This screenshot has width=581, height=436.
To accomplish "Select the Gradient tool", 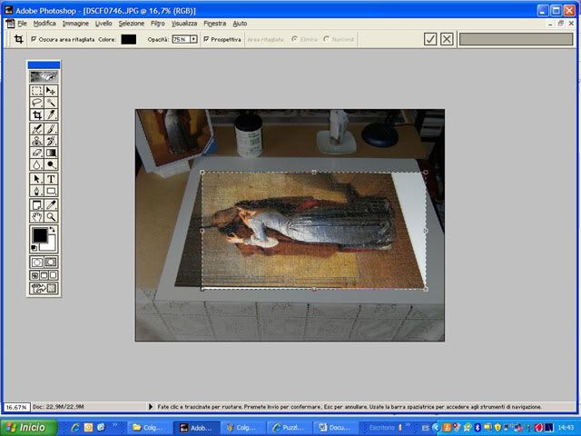I will coord(51,153).
